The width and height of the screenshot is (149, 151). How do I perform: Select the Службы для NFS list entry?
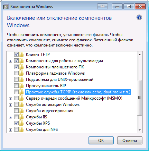[42, 129]
